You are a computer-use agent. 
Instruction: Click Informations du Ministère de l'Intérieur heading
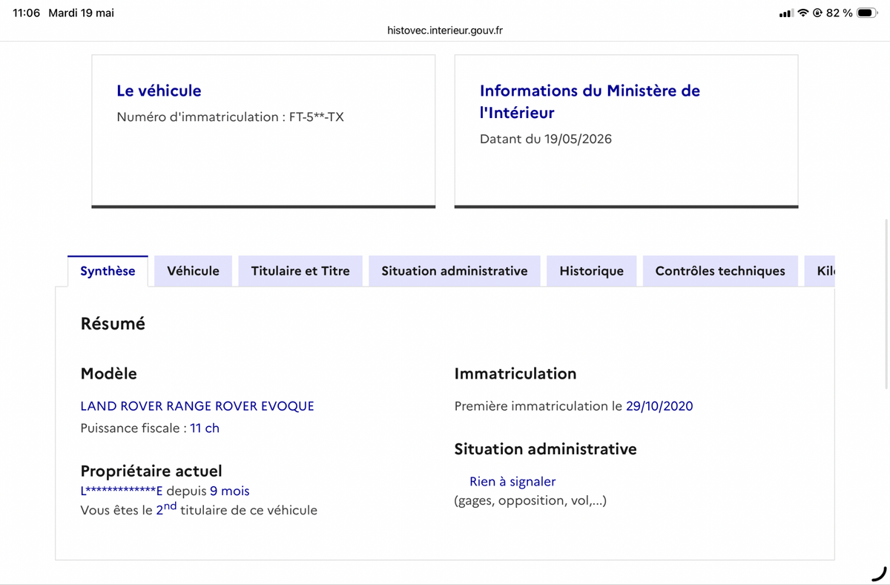[x=590, y=102]
